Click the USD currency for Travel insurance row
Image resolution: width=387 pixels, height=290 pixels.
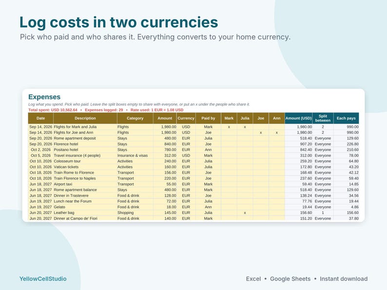click(186, 156)
